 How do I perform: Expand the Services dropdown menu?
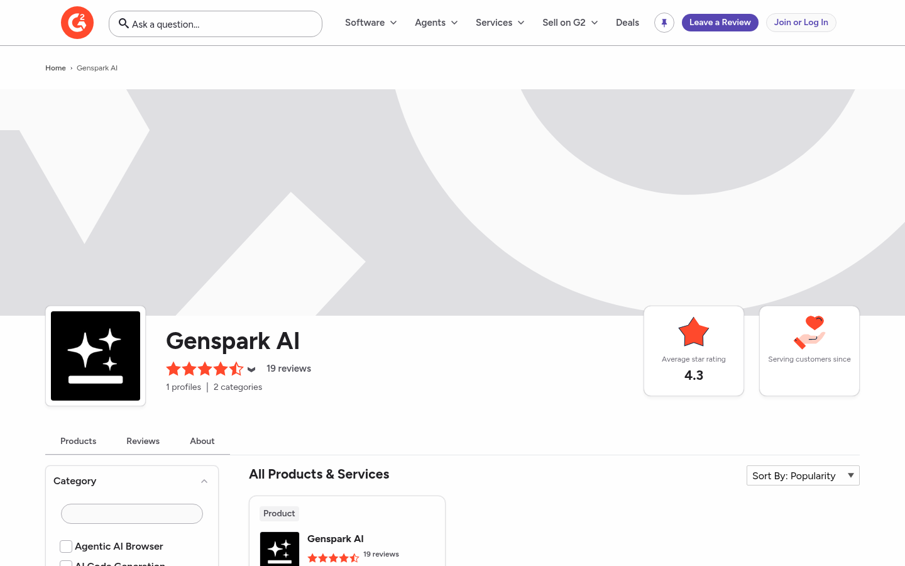click(x=500, y=23)
